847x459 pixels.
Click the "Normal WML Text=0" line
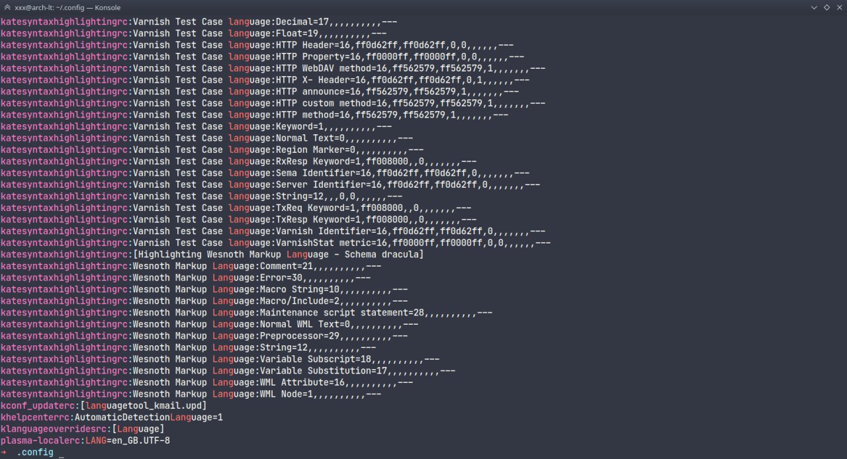click(209, 324)
